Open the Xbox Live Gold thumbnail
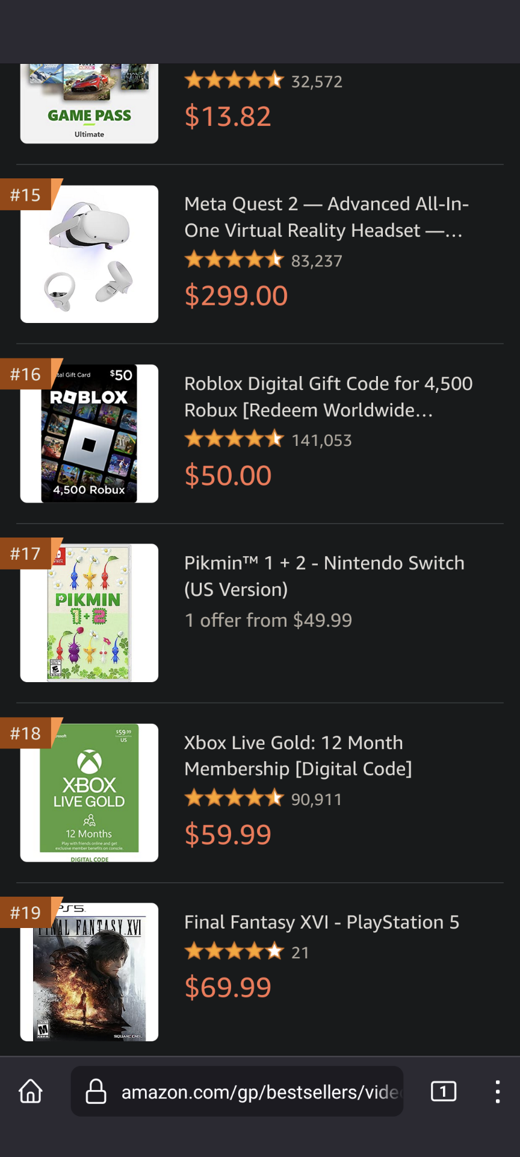520x1157 pixels. click(x=89, y=792)
